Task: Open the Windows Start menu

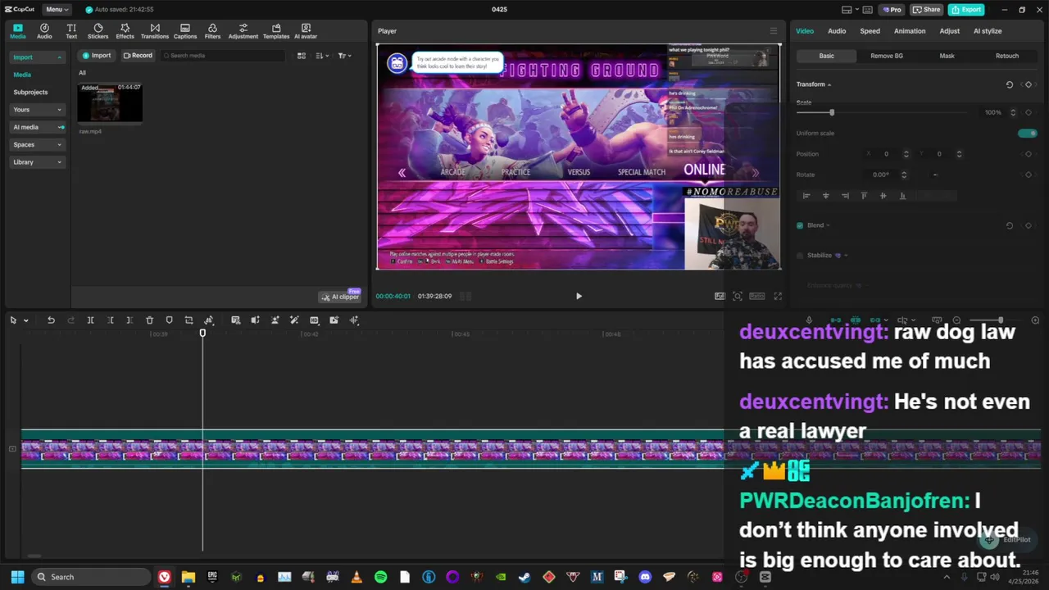Action: (17, 577)
